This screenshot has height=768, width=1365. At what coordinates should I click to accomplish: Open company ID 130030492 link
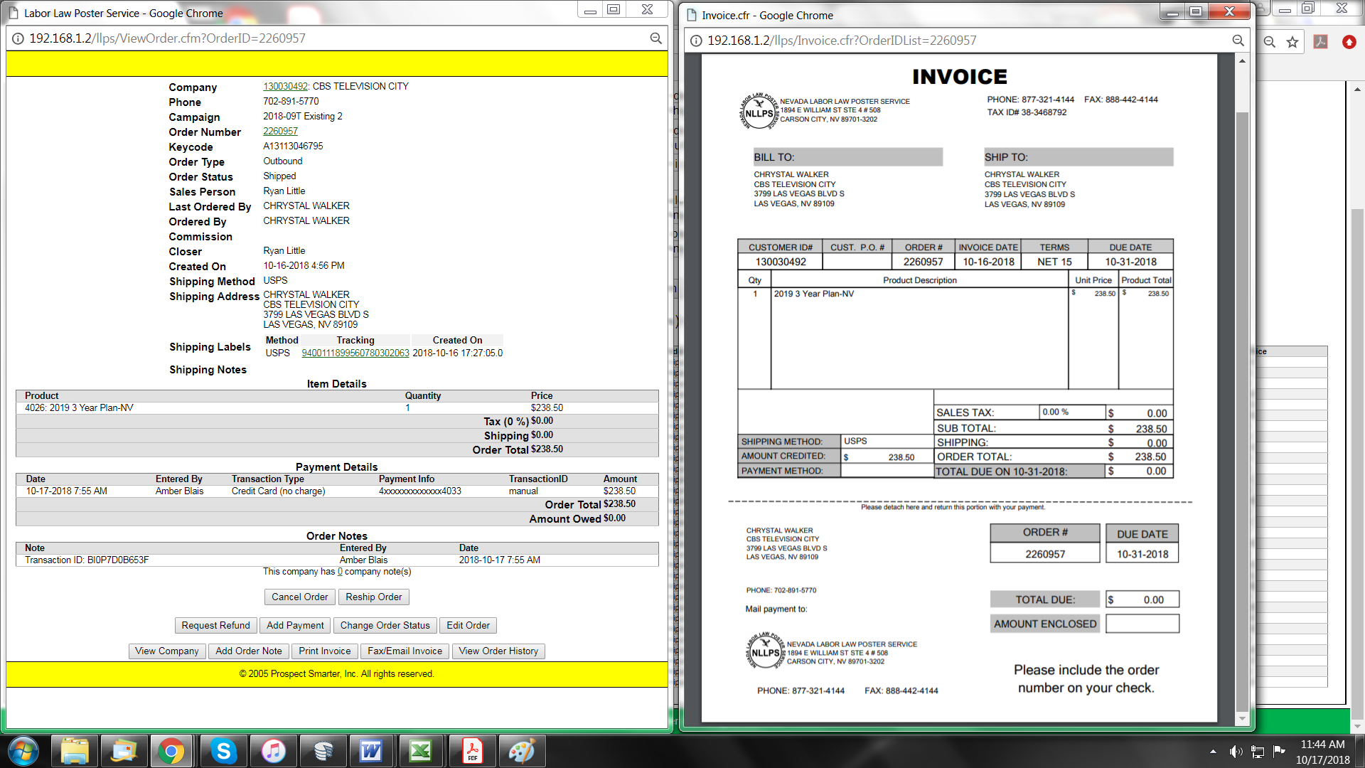pos(285,86)
